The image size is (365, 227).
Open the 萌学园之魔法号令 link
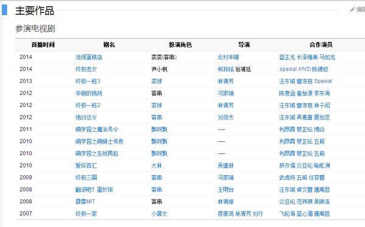tap(97, 130)
